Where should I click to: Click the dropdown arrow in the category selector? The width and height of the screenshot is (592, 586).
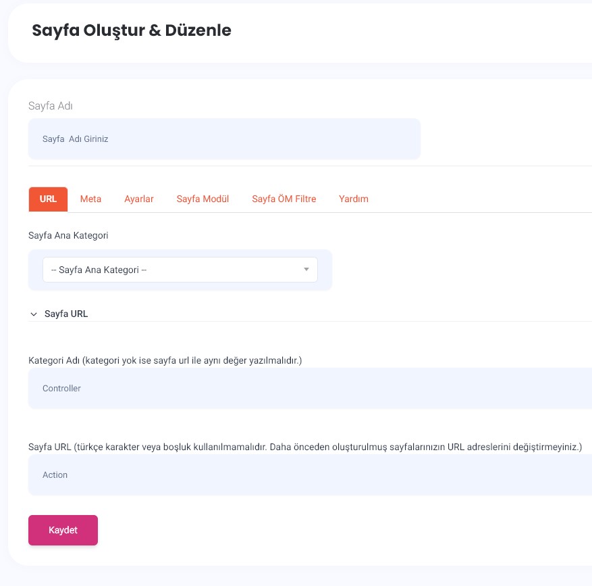coord(306,270)
